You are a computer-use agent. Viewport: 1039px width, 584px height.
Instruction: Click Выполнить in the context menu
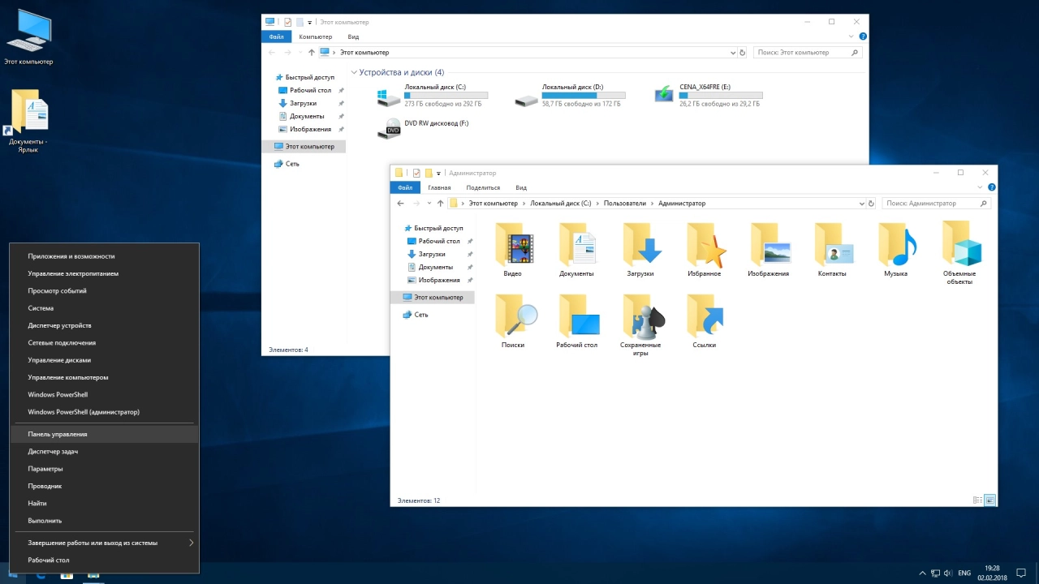point(106,521)
